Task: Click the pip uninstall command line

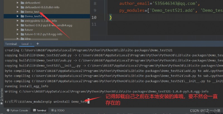Action: point(47,102)
